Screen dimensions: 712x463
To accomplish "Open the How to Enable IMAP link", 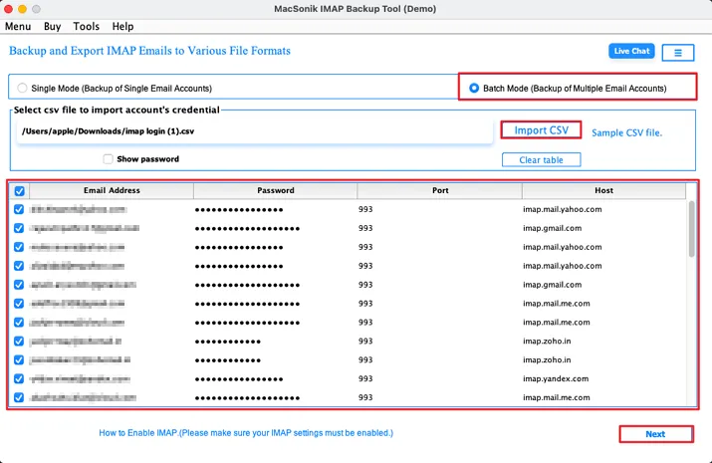I will [x=246, y=433].
